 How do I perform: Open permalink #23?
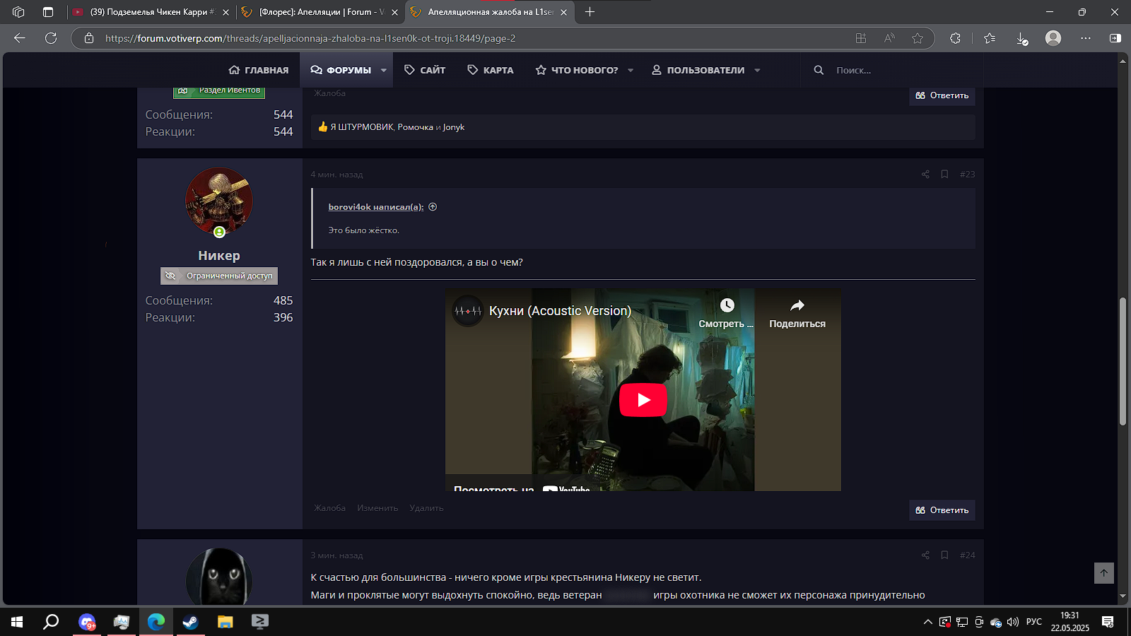tap(967, 174)
